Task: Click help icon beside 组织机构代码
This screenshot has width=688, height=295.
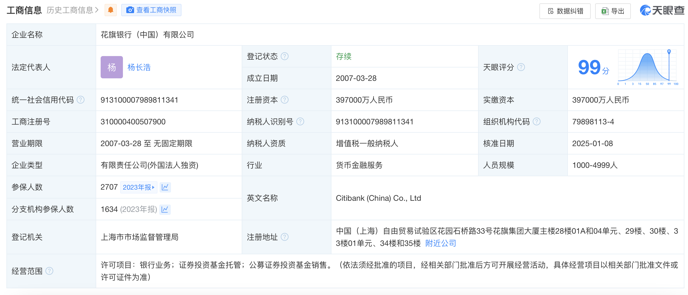Action: point(536,122)
